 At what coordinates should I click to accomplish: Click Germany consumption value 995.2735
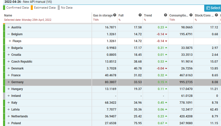pos(186,82)
